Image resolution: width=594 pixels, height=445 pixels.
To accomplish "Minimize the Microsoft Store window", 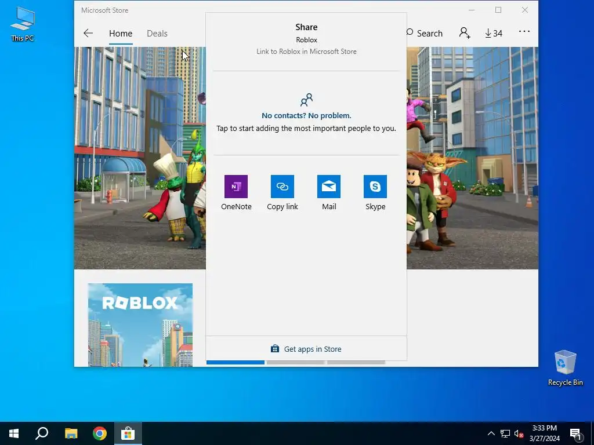I will pos(472,10).
